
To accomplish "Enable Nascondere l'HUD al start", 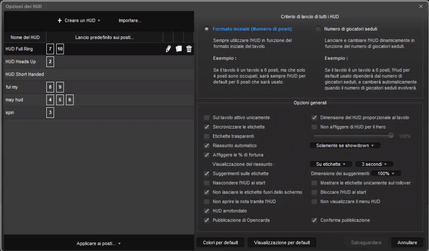I will (207, 183).
